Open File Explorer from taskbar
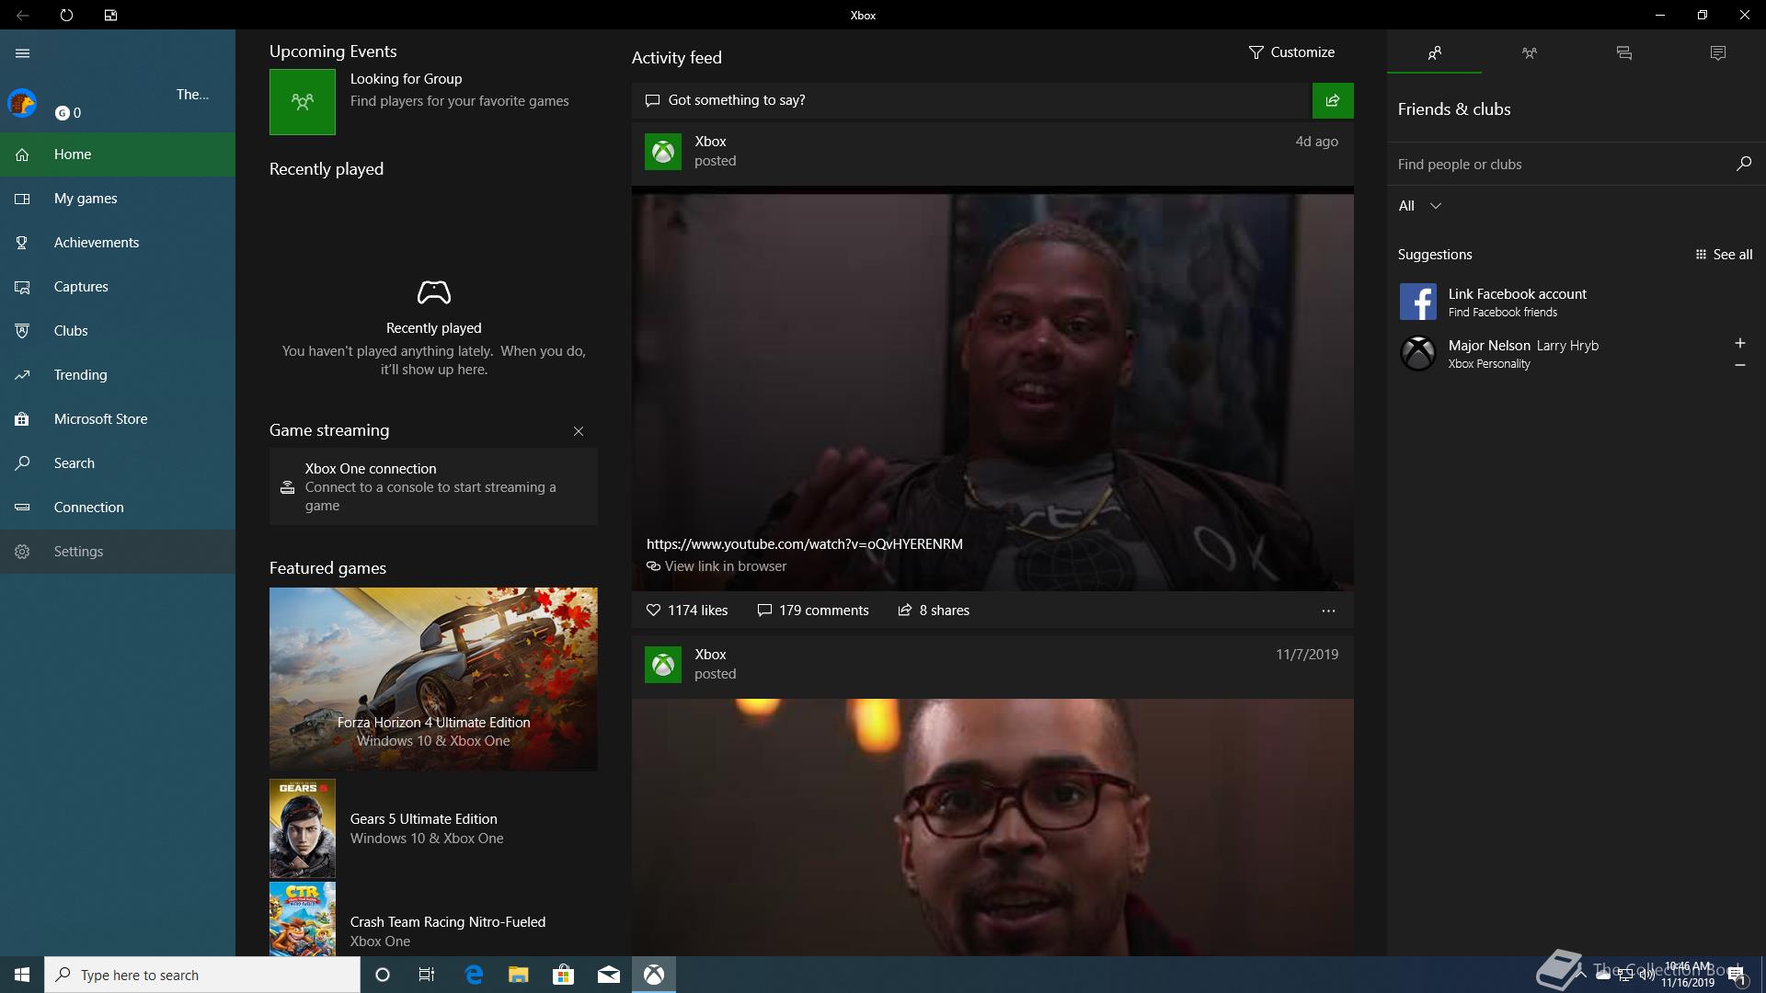1766x993 pixels. [519, 975]
